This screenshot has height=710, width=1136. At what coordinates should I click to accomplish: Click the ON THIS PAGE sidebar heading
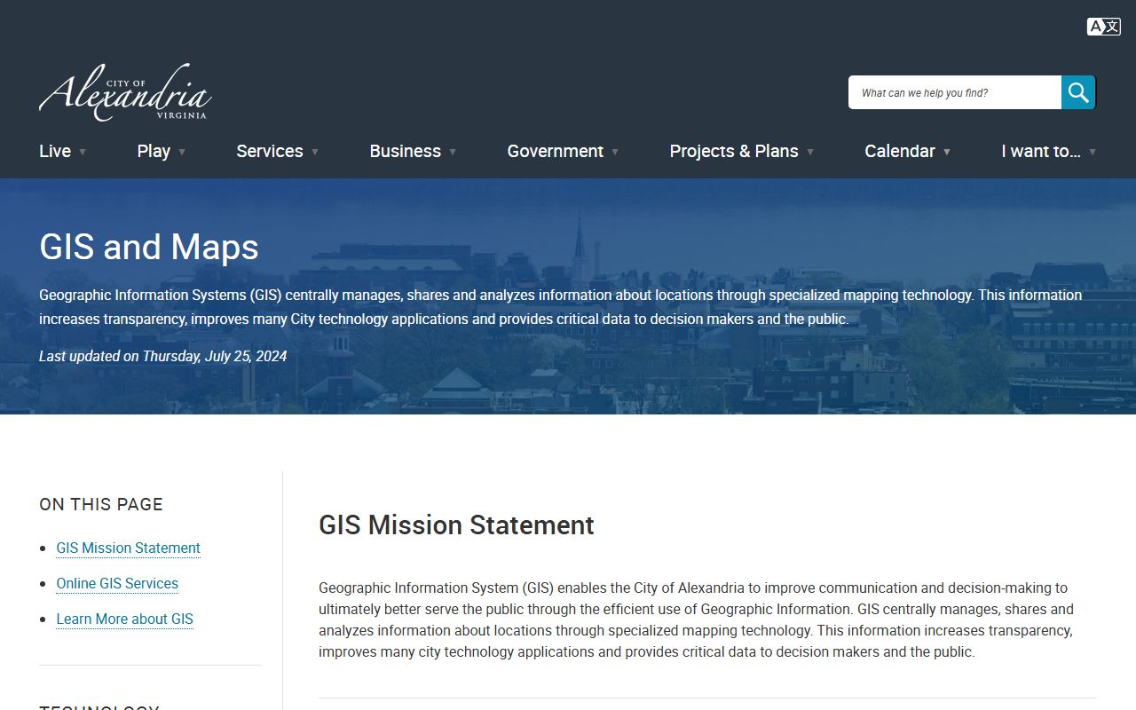(101, 504)
